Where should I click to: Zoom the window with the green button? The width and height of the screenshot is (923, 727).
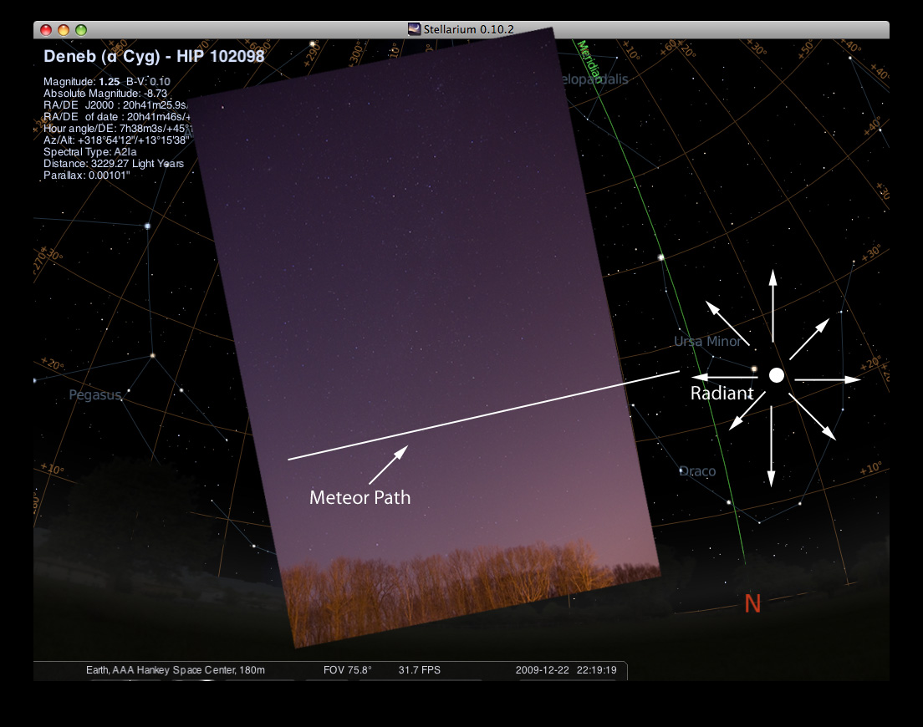click(x=81, y=30)
